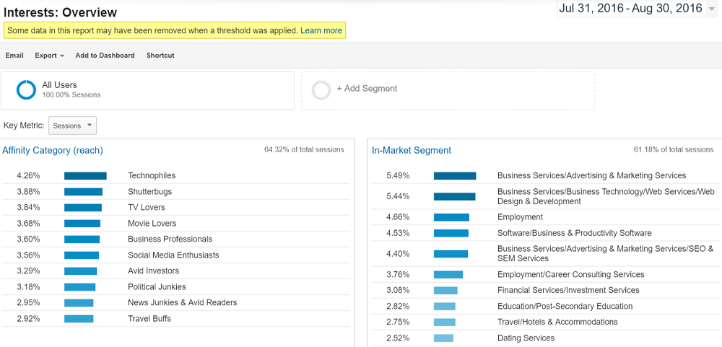Click the Technophiles 4.26% bar
This screenshot has width=722, height=347.
[x=85, y=176]
